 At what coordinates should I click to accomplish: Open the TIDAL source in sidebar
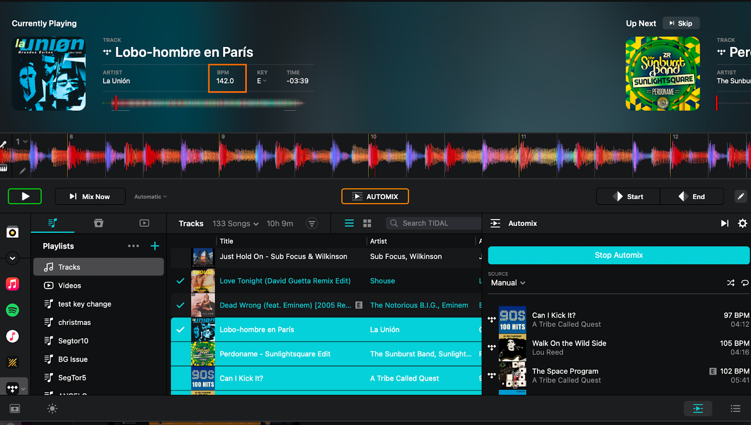coord(13,388)
